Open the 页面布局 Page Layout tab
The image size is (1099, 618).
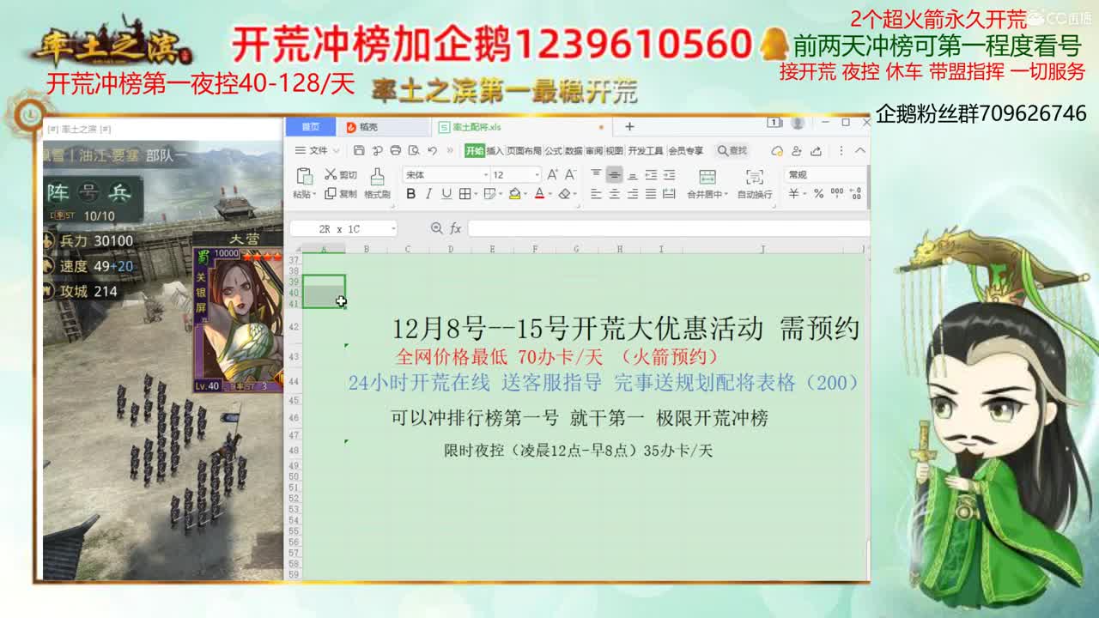click(524, 151)
